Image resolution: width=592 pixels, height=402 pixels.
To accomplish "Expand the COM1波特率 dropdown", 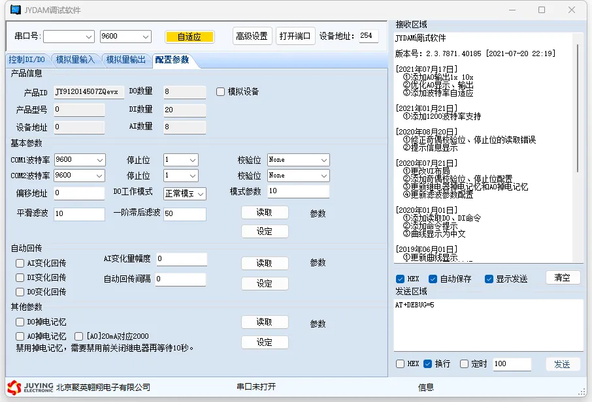I will click(80, 160).
